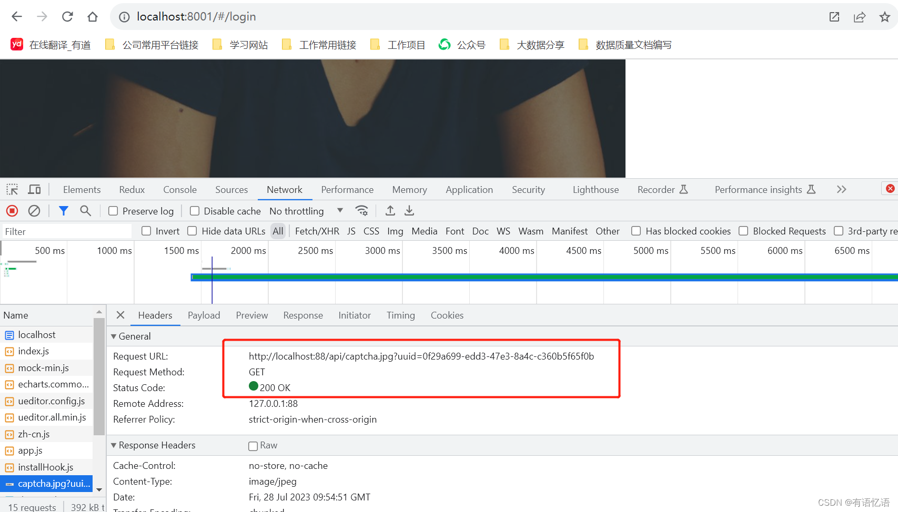This screenshot has height=512, width=898.
Task: Bookmark this page with star icon
Action: (x=885, y=17)
